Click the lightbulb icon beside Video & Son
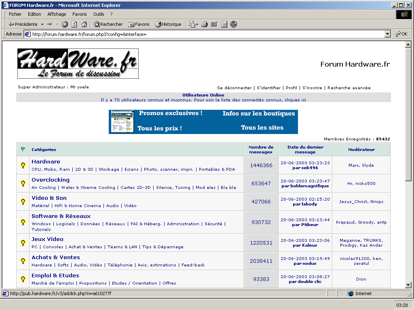 pyautogui.click(x=23, y=202)
